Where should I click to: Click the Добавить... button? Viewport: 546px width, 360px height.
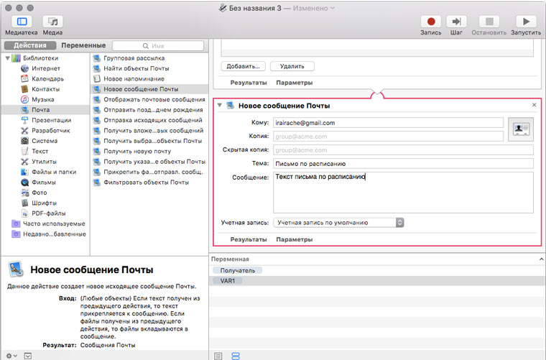tap(243, 66)
